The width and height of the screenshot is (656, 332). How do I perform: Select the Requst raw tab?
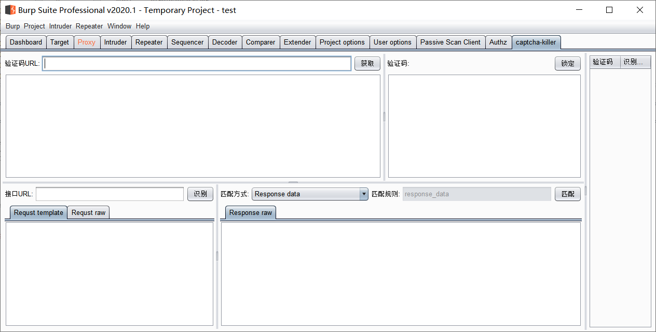point(88,212)
